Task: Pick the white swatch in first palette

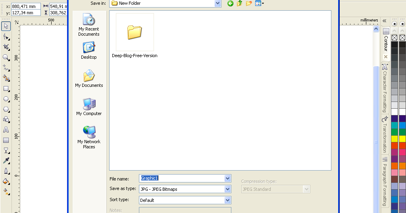Action: pyautogui.click(x=394, y=112)
